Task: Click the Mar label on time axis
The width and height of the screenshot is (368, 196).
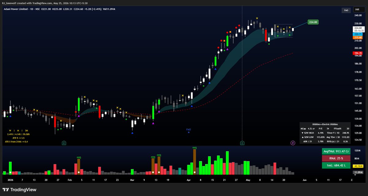Action: [132, 180]
